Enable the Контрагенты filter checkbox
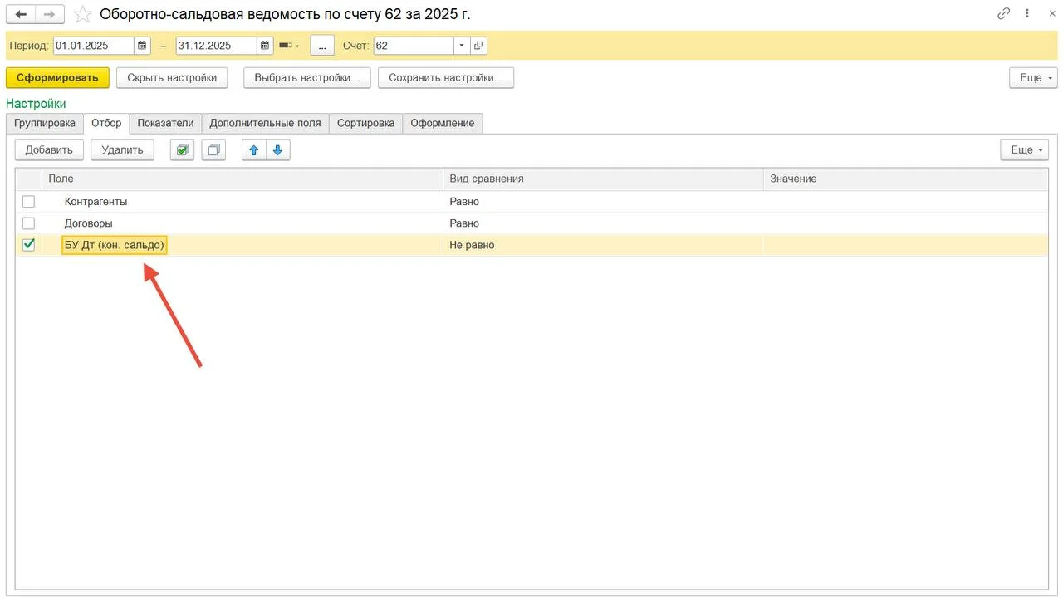 click(28, 201)
